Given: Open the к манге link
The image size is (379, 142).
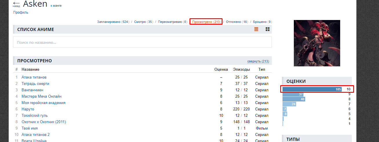Looking at the screenshot, I should tap(56, 6).
